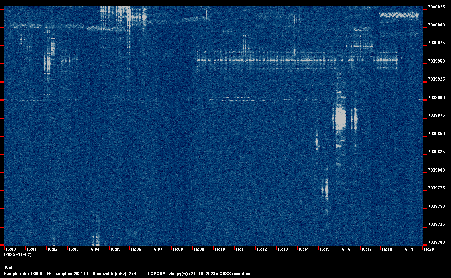The image size is (451, 278).
Task: Click the 16:01 time axis label
Action: pyautogui.click(x=31, y=249)
